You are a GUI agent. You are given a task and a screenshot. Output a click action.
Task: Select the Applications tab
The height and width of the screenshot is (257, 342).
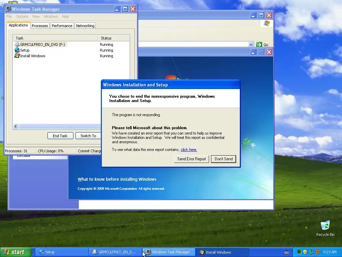pyautogui.click(x=18, y=25)
